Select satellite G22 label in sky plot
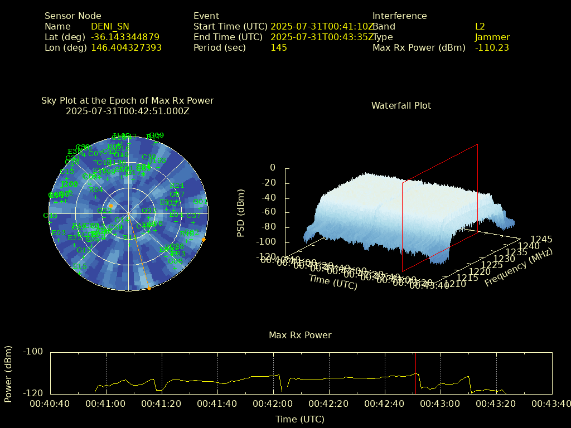Image resolution: width=571 pixels, height=428 pixels. coord(103,211)
